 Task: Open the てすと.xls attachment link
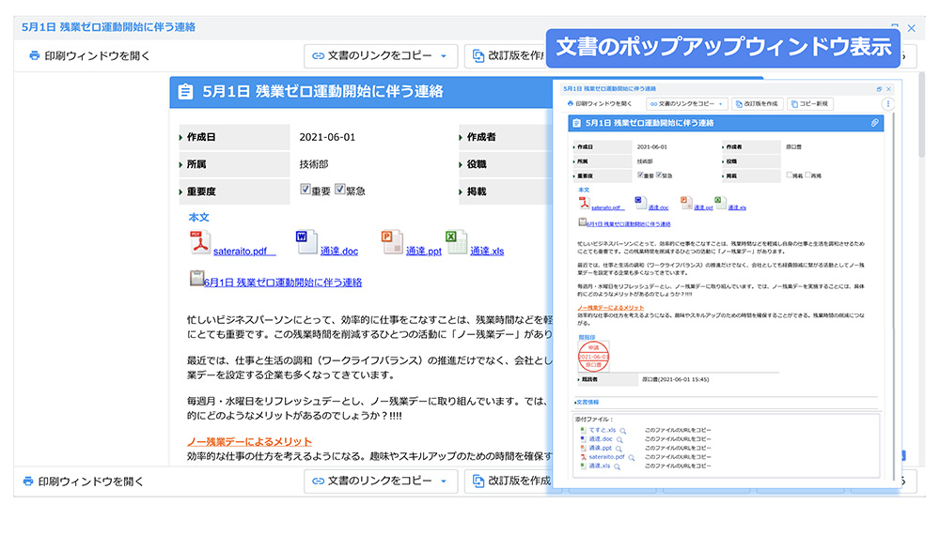pyautogui.click(x=603, y=430)
